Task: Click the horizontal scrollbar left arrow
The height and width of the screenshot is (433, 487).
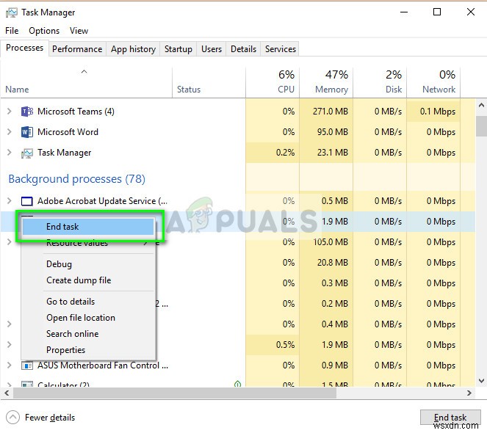Action: pos(7,393)
